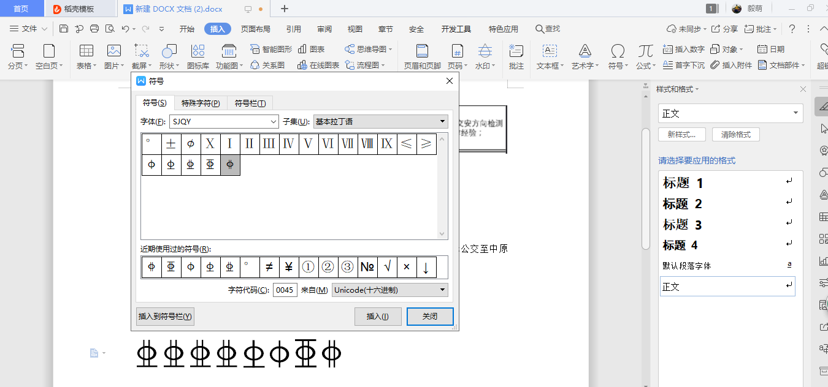Insert the Date (日期)

pos(771,49)
